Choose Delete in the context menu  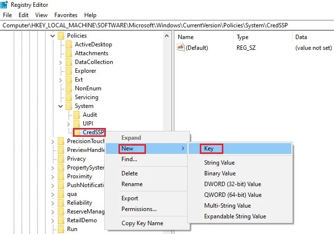[x=147, y=173]
